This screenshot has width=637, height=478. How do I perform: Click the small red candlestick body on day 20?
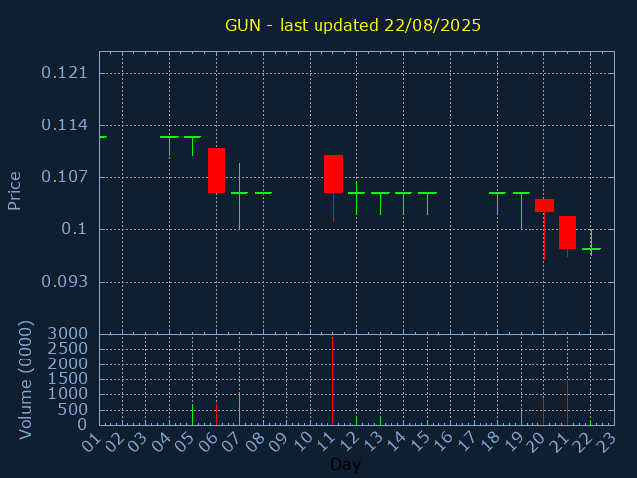pos(544,206)
